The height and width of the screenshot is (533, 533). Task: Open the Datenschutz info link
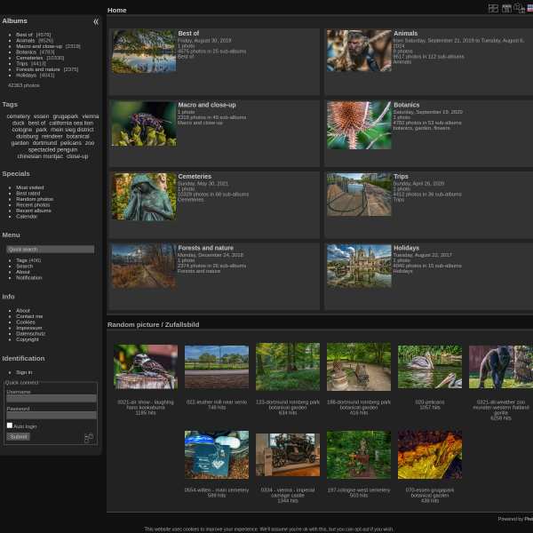(30, 334)
